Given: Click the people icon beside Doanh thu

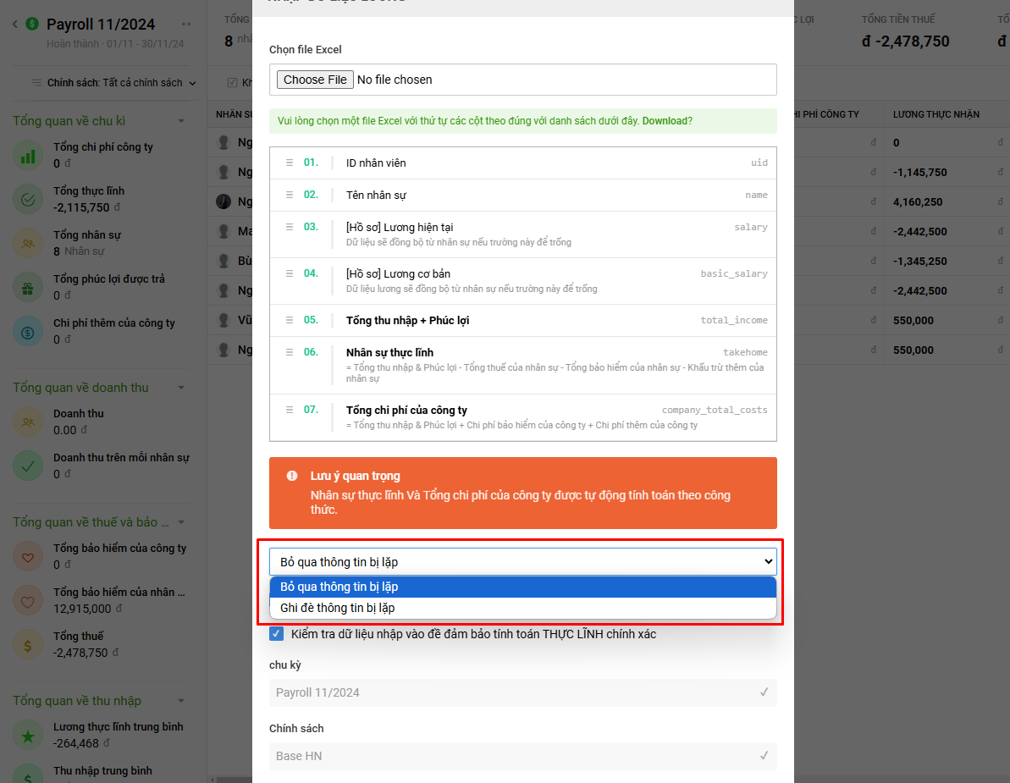Looking at the screenshot, I should (28, 422).
